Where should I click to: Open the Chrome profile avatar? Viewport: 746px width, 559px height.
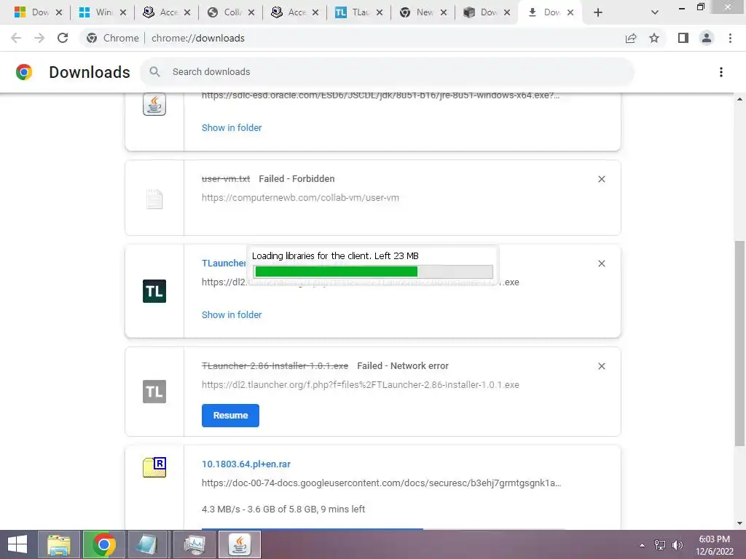point(707,38)
